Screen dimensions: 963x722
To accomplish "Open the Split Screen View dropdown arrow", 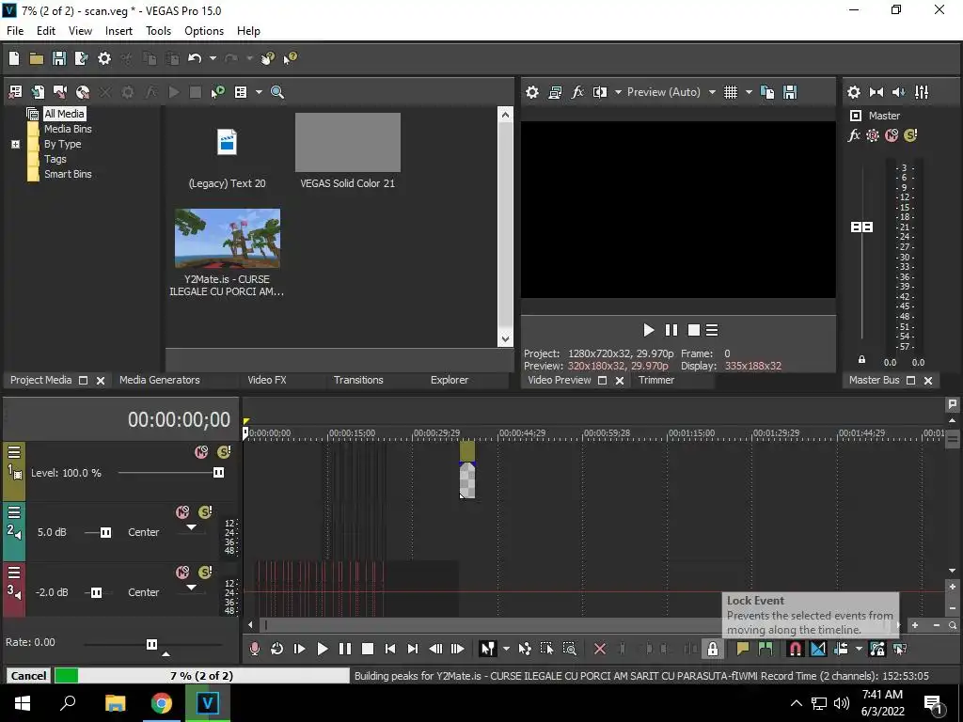I will pos(618,92).
